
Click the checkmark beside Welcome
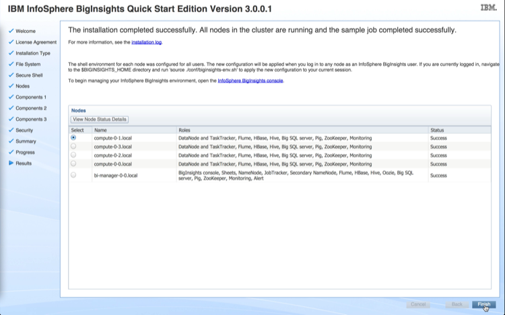(11, 30)
